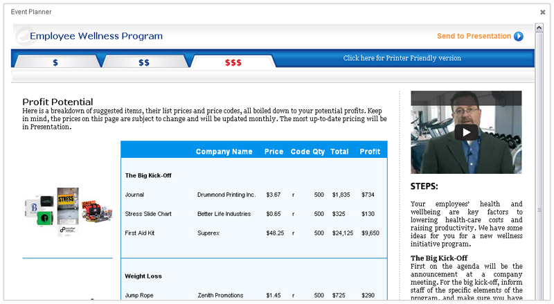
Task: Click Drummond Printing Inc. company name
Action: coord(226,195)
